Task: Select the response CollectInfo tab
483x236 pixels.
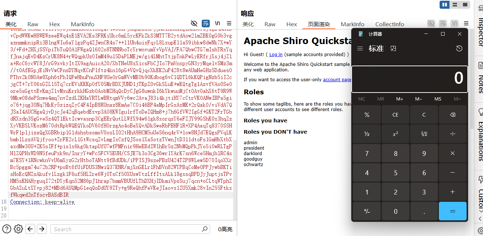Action: 390,24
